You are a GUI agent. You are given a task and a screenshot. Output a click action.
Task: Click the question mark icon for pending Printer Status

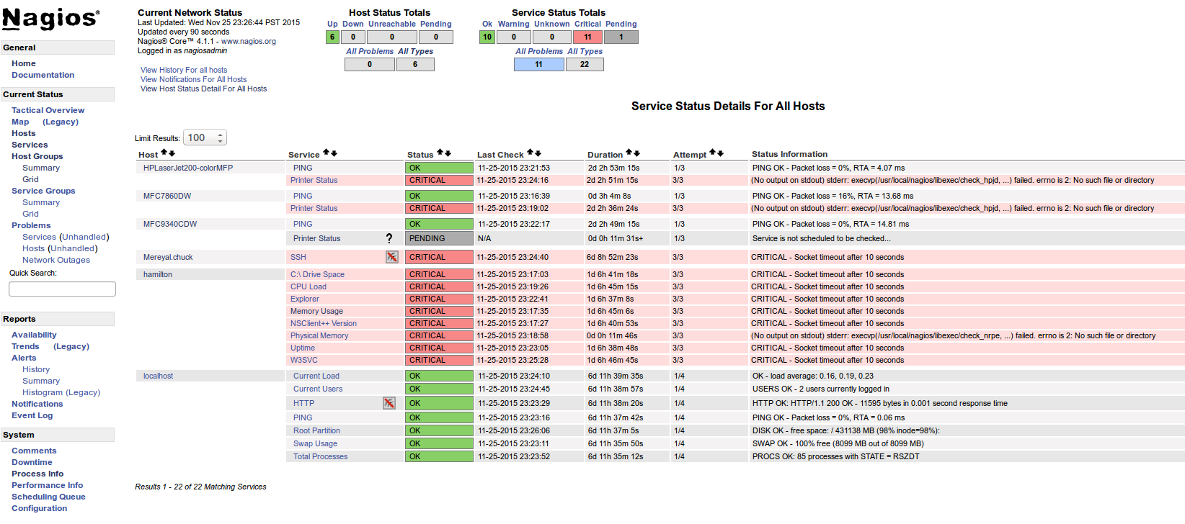(389, 238)
